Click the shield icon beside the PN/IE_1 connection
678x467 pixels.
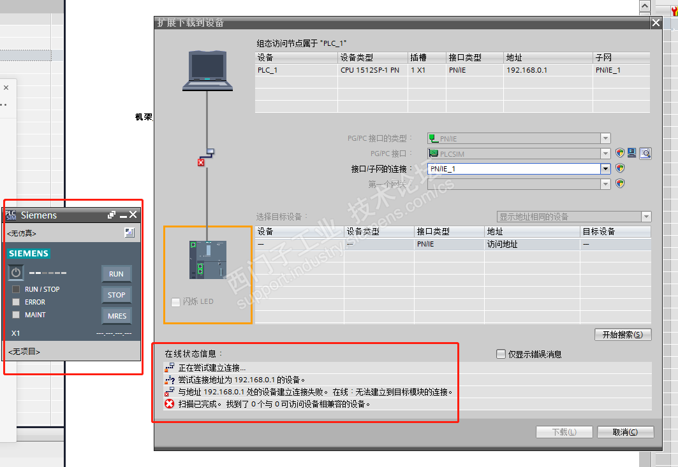(x=619, y=168)
